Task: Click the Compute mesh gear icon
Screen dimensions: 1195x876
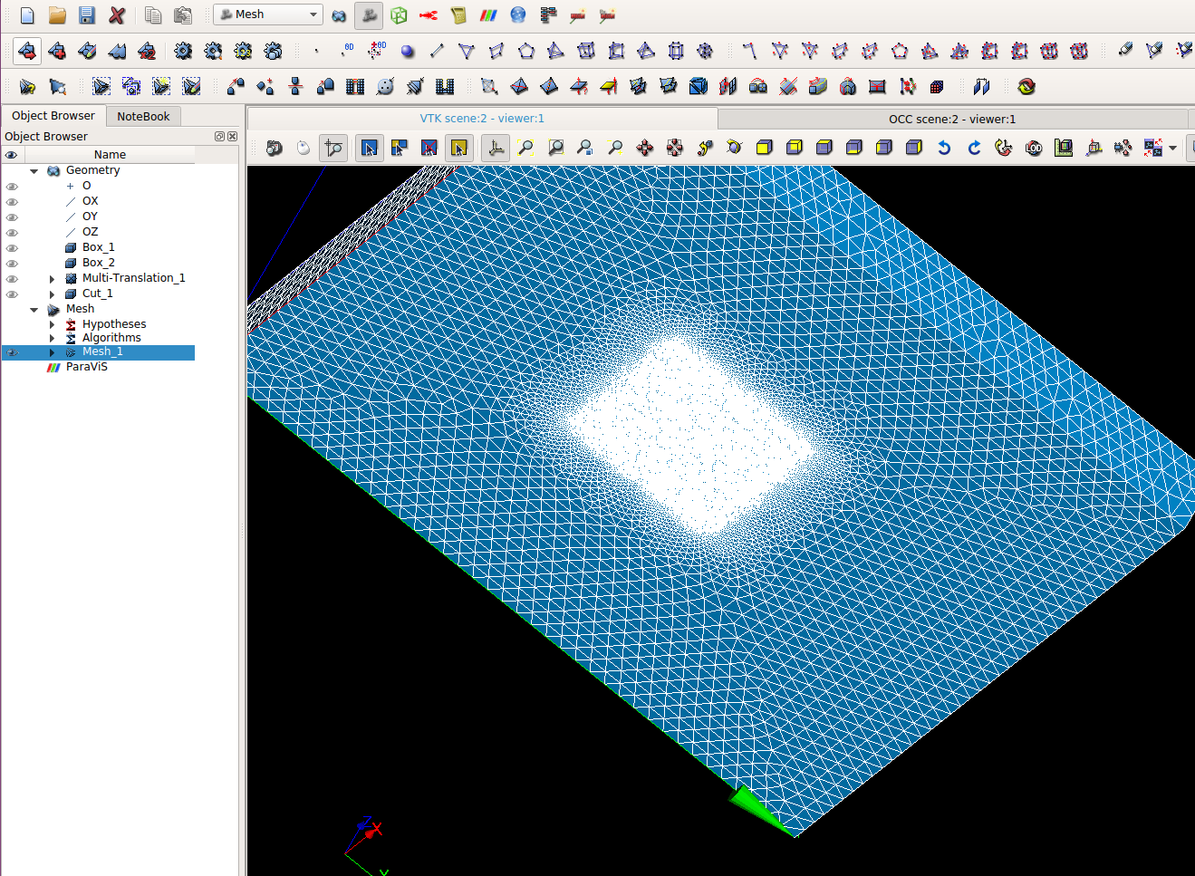Action: (x=183, y=51)
